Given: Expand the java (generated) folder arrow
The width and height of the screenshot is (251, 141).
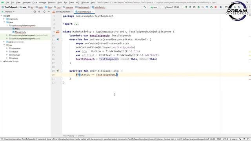Looking at the screenshot, I should point(4,42).
